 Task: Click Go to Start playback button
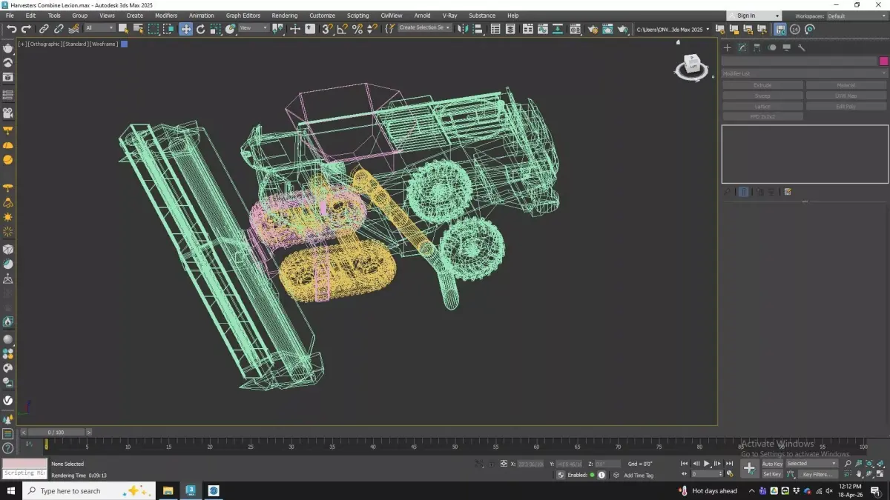tap(684, 464)
